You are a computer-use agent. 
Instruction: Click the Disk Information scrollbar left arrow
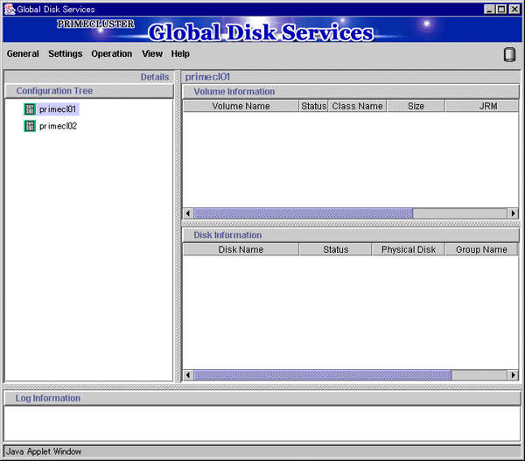tap(188, 375)
